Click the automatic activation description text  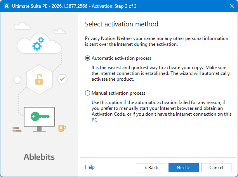(x=161, y=73)
